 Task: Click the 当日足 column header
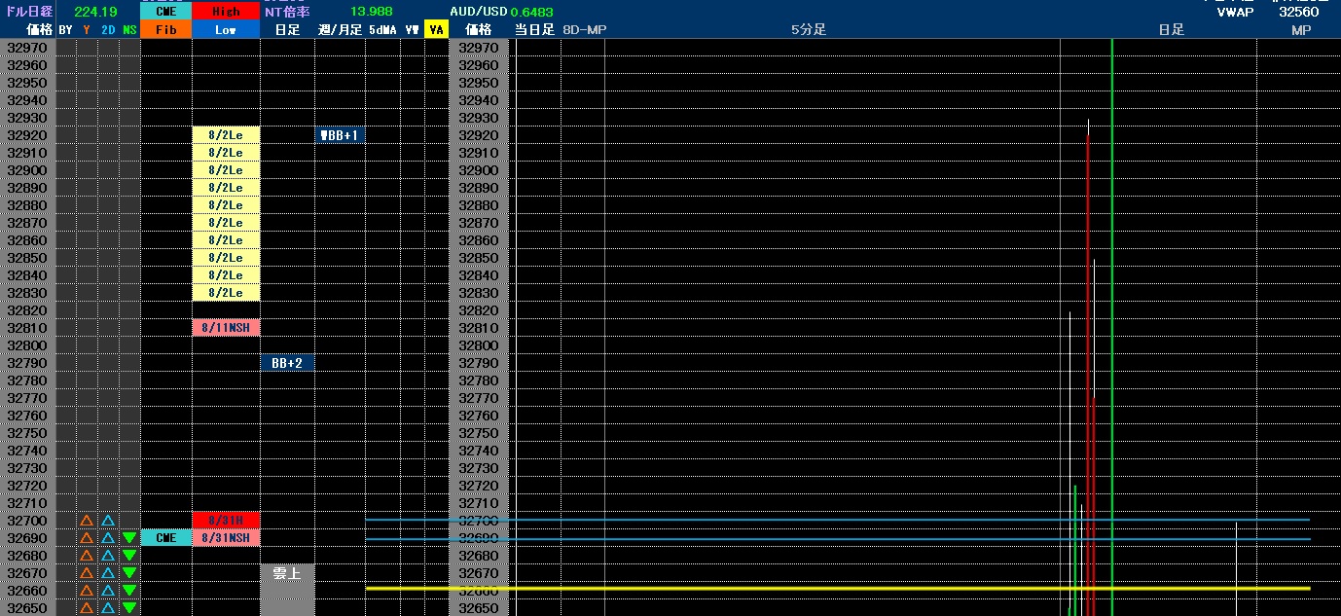pyautogui.click(x=534, y=30)
